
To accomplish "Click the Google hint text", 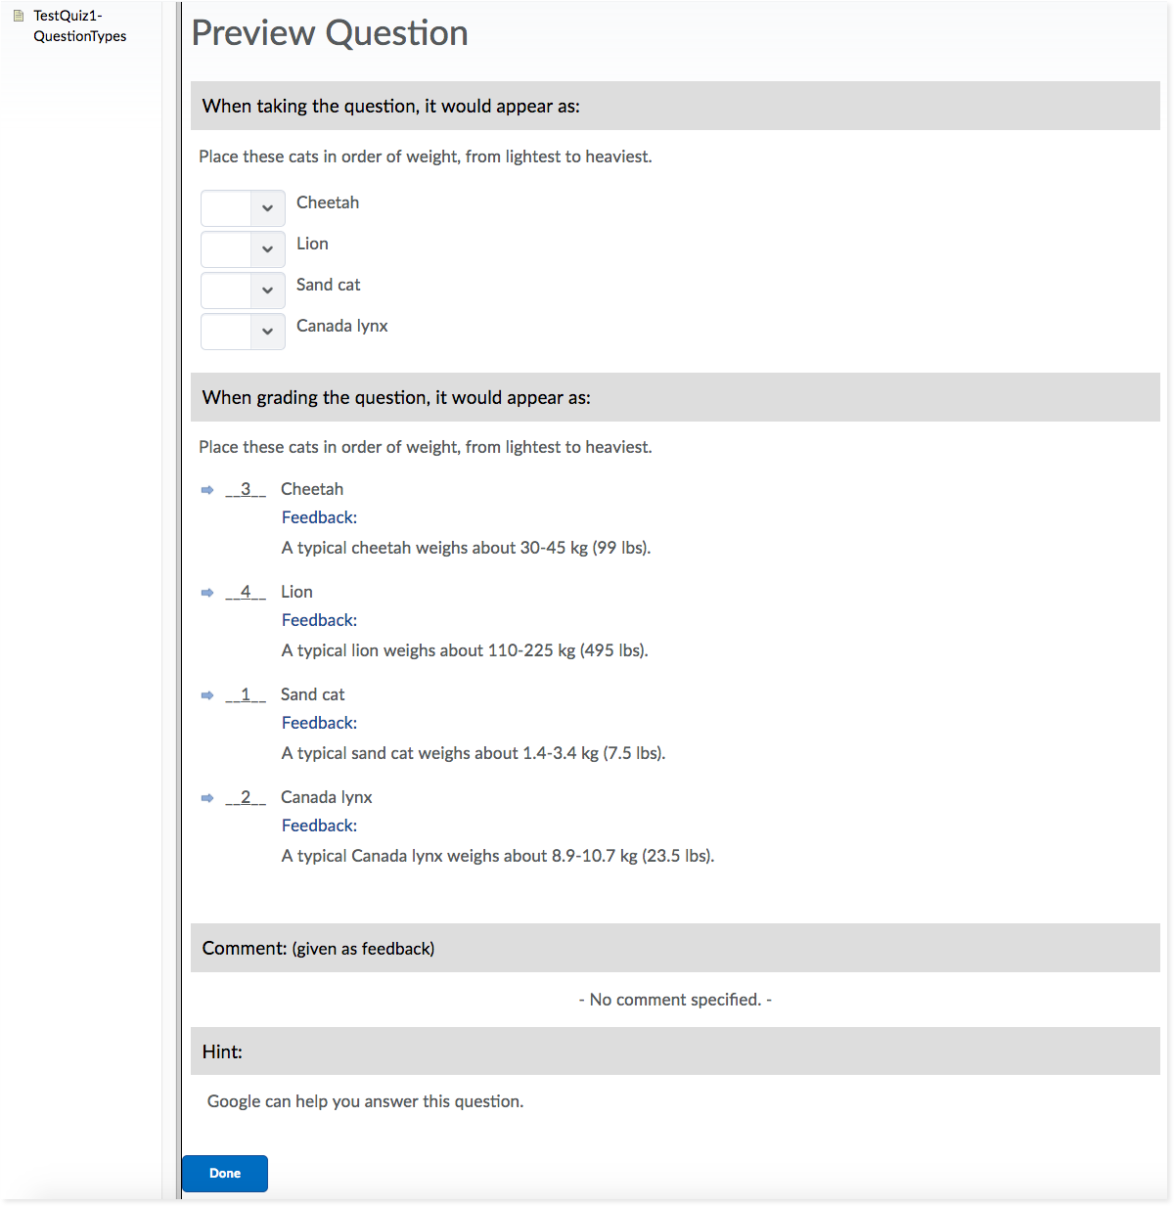I will pyautogui.click(x=365, y=1101).
